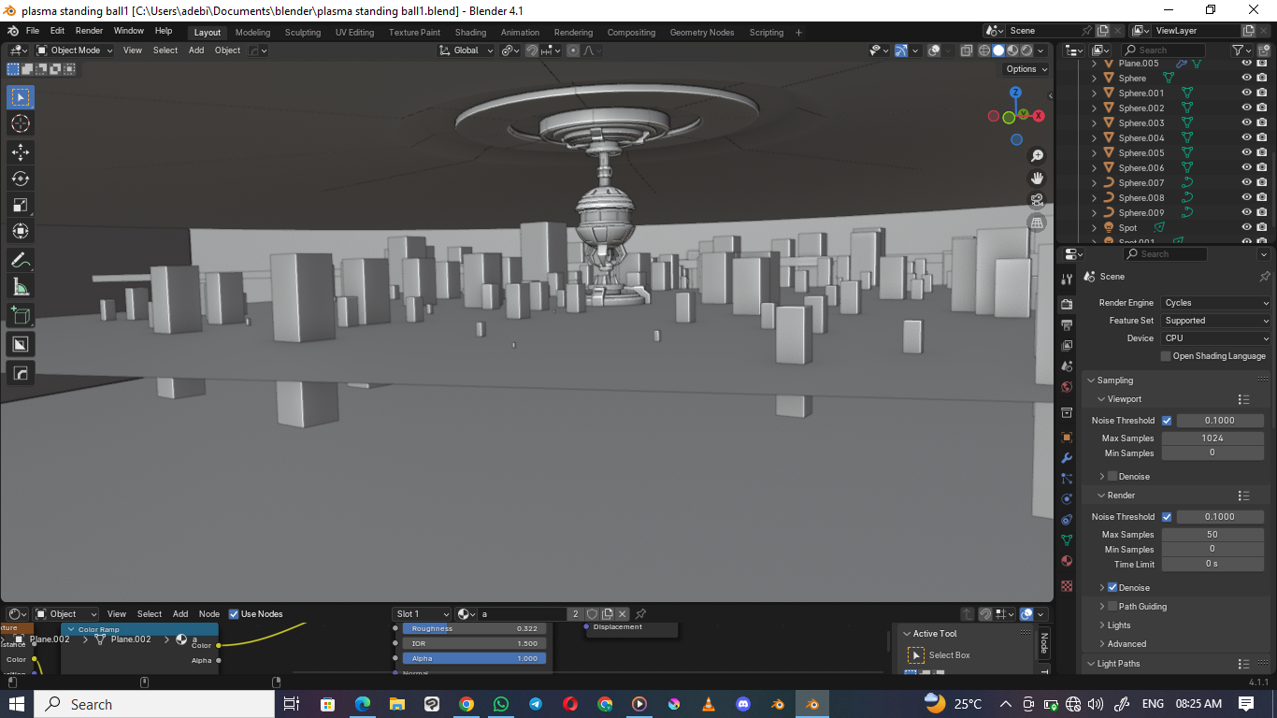Open the viewport Add menu

pyautogui.click(x=196, y=50)
